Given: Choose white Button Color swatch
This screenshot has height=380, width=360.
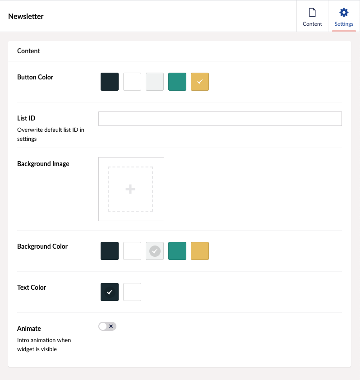Looking at the screenshot, I should (132, 82).
